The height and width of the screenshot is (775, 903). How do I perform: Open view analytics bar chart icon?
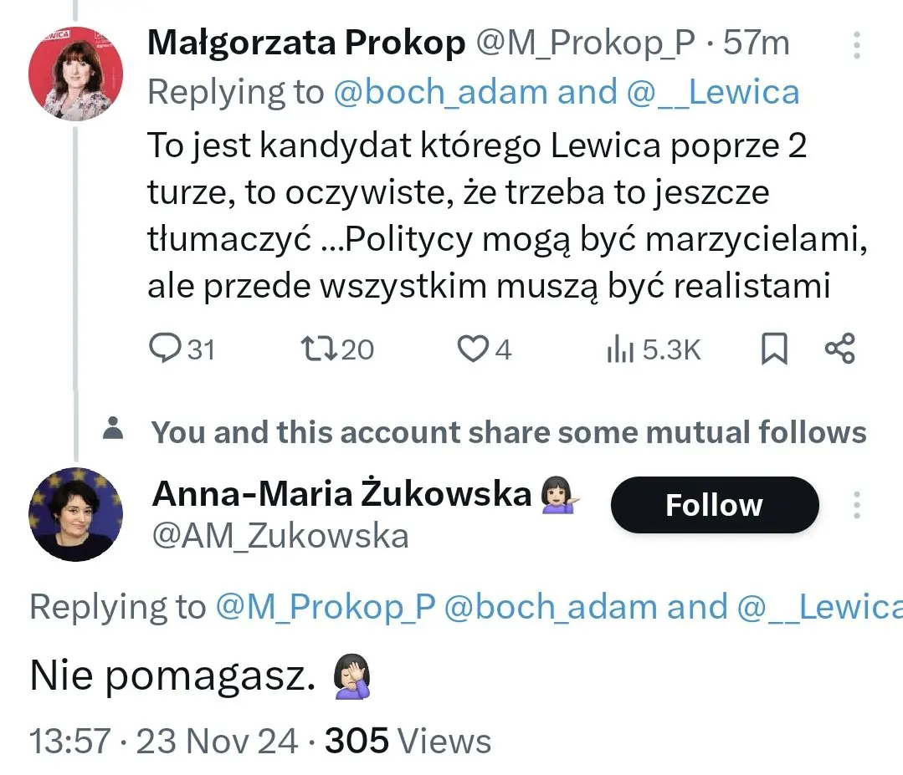pyautogui.click(x=620, y=349)
